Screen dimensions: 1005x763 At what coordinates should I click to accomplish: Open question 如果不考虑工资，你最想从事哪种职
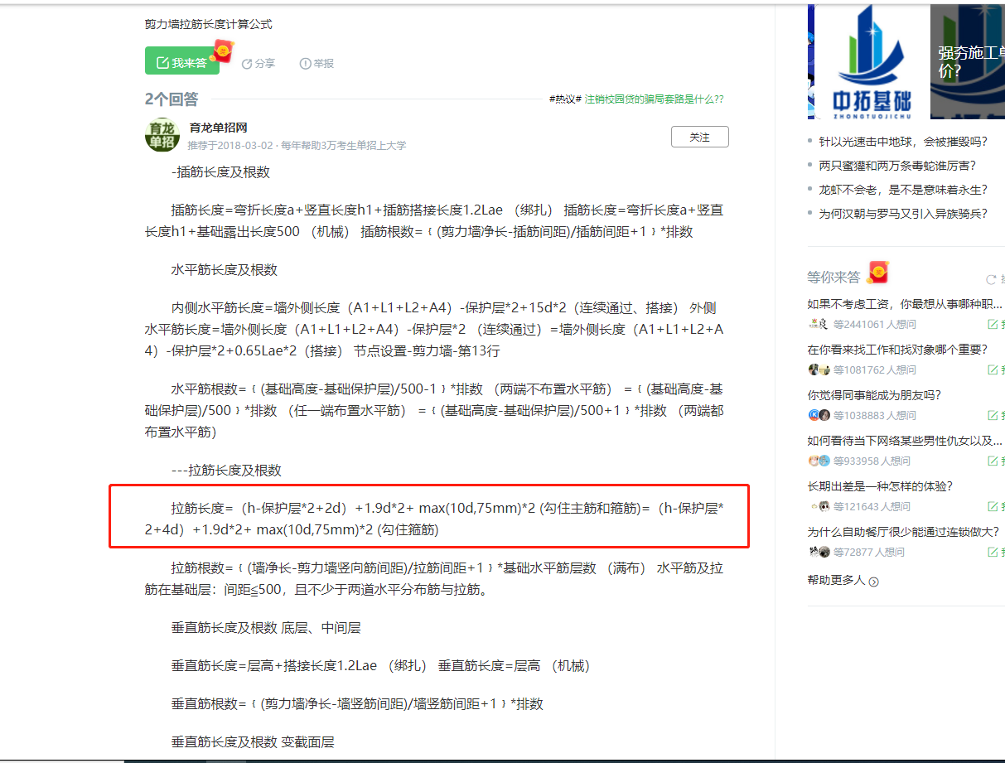[x=905, y=304]
